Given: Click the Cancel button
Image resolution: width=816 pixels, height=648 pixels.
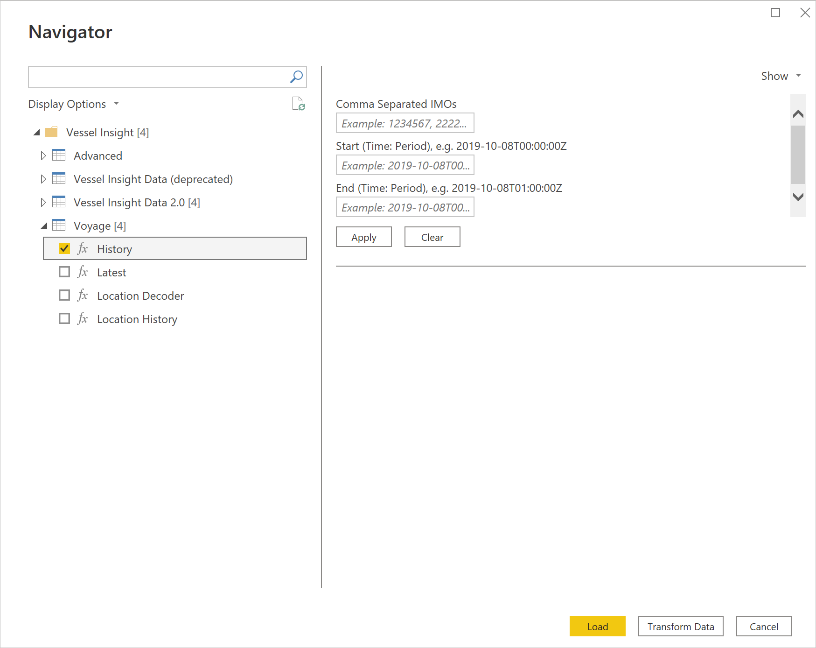Looking at the screenshot, I should [x=764, y=627].
